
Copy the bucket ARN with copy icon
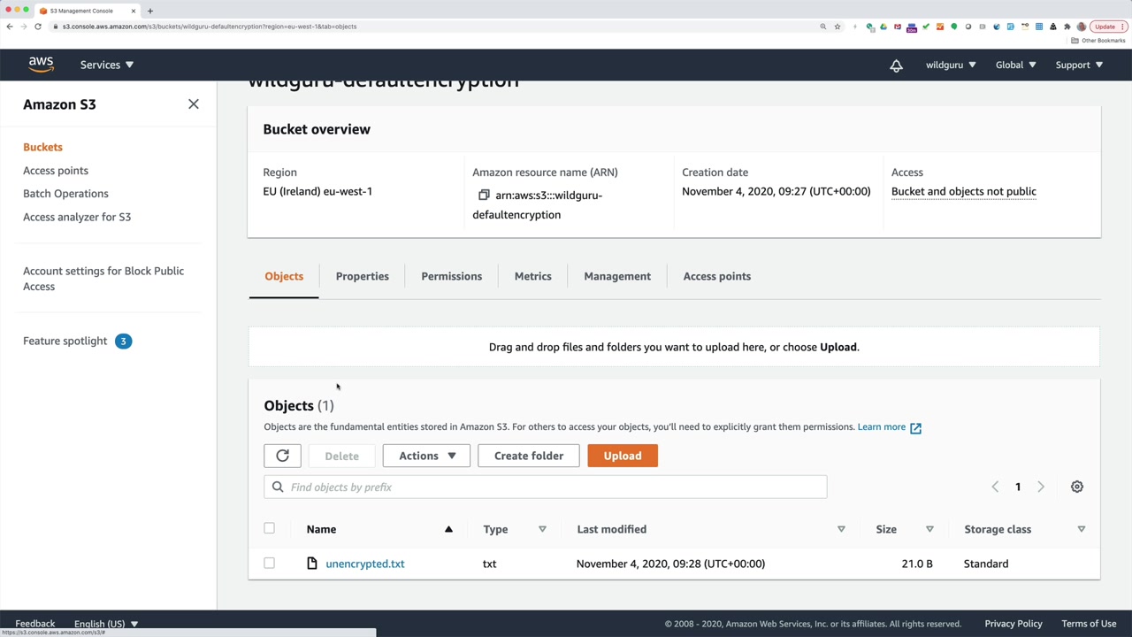484,196
